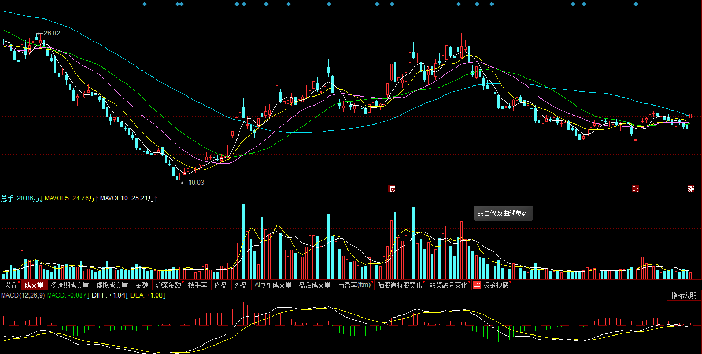Select the 成交量 indicator tab
Viewport: 702px width, 354px height.
pos(34,285)
